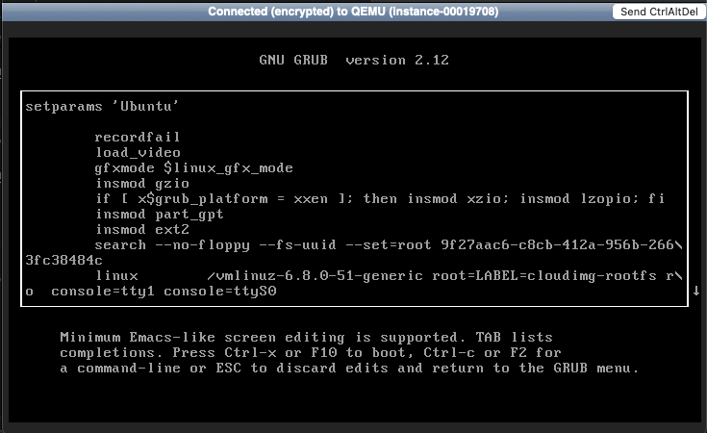Put cursor on insmod ext2 line
The width and height of the screenshot is (707, 433).
point(141,229)
